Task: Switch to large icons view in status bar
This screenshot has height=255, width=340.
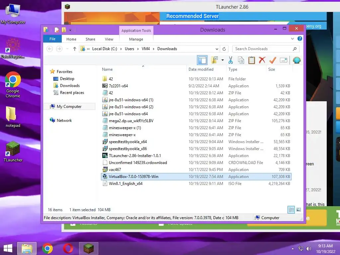Action: (x=298, y=210)
